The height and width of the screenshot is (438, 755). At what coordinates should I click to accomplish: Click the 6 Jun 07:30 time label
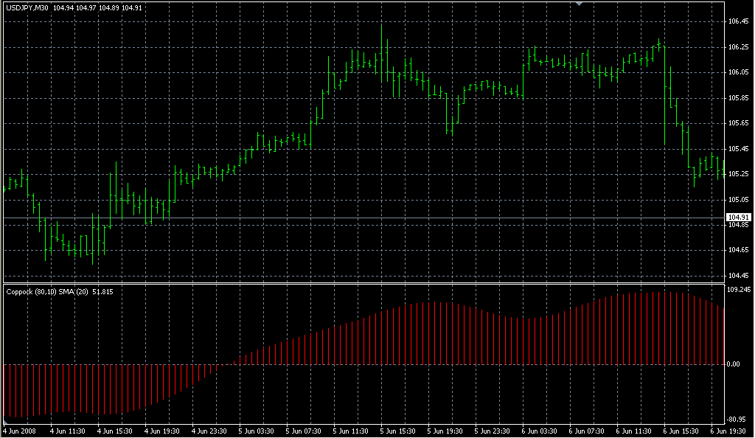[x=586, y=431]
